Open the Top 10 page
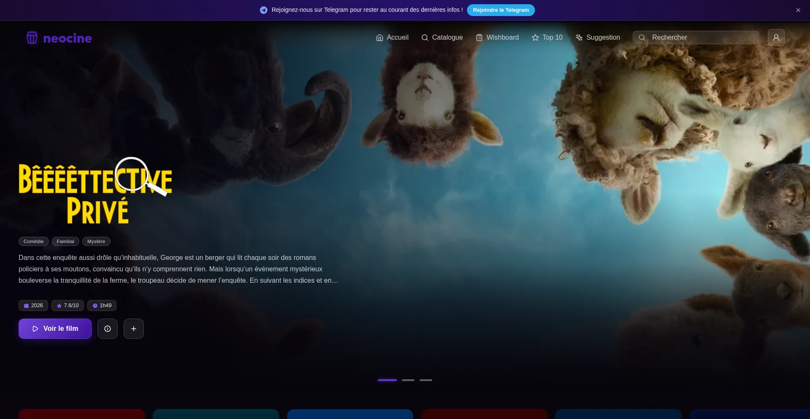The image size is (810, 419). 547,38
